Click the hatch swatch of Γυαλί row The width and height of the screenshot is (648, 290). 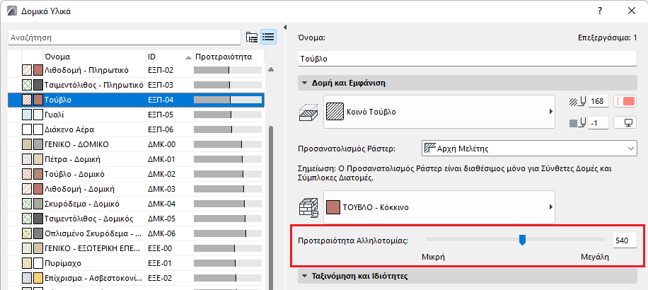(27, 115)
